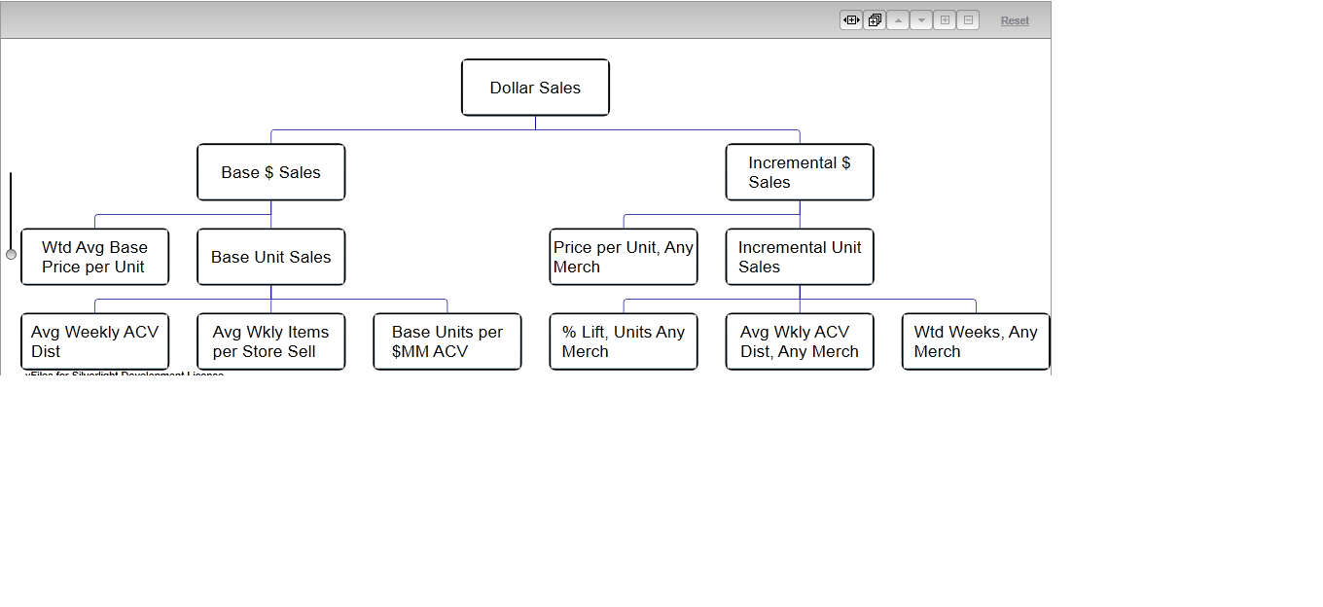This screenshot has width=1323, height=607.
Task: Click the Wtd Avg Base Price per Unit node
Action: [94, 257]
